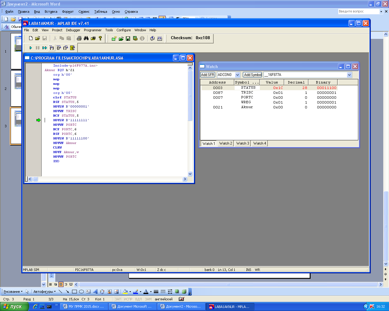Click New File icon in MPLAB toolbar
Viewport: 389px width, 311px height.
tap(31, 38)
